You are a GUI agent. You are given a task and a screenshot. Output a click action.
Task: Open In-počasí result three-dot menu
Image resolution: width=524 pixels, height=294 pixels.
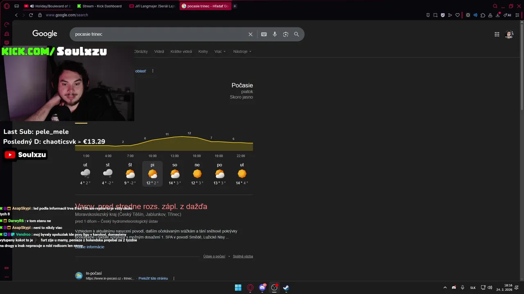[x=174, y=278]
